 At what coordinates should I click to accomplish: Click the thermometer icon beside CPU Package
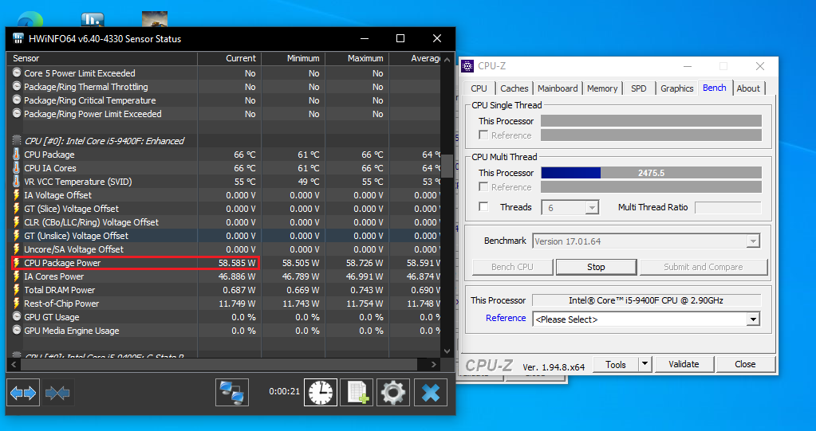pos(17,155)
